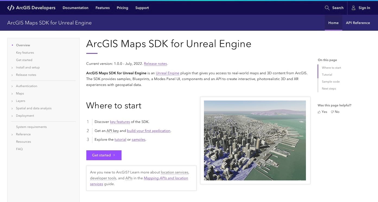Follow the Unreal Engine link
The height and width of the screenshot is (202, 378).
click(167, 73)
